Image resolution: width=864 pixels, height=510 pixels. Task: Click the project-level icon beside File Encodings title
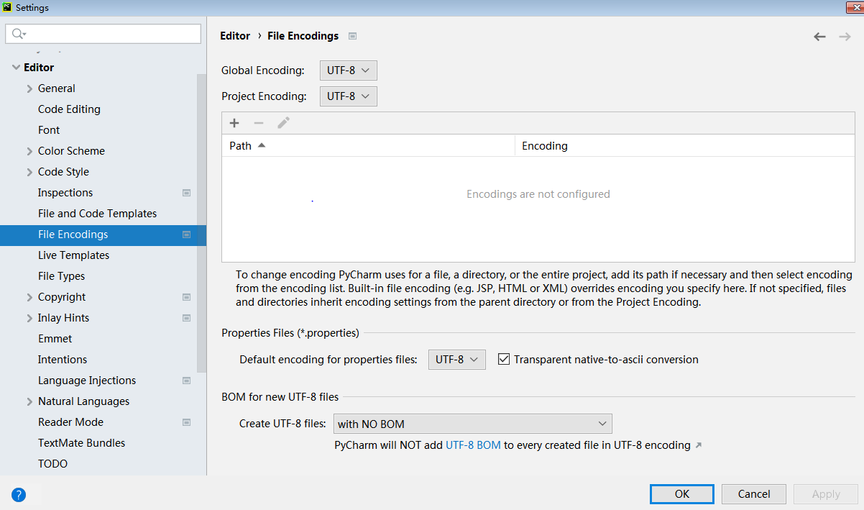(353, 36)
